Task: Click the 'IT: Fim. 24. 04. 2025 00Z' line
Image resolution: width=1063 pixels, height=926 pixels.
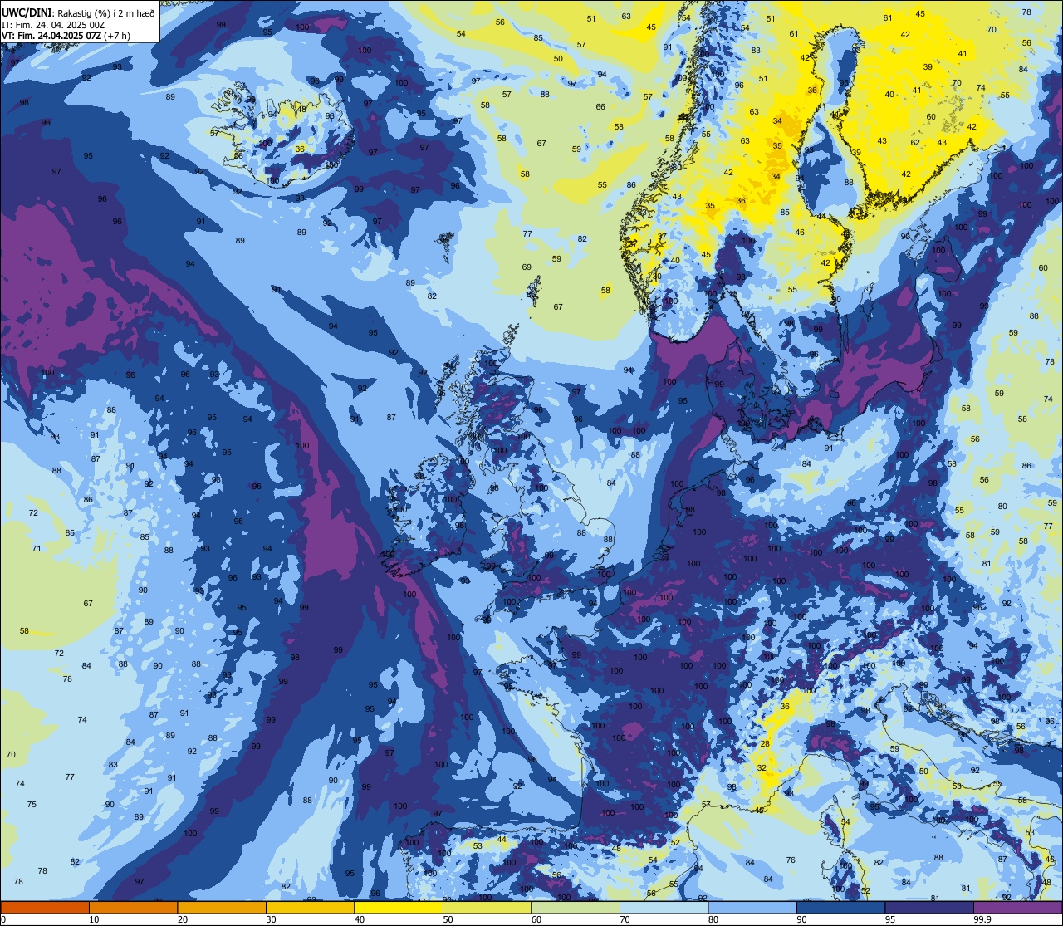Action: click(53, 25)
